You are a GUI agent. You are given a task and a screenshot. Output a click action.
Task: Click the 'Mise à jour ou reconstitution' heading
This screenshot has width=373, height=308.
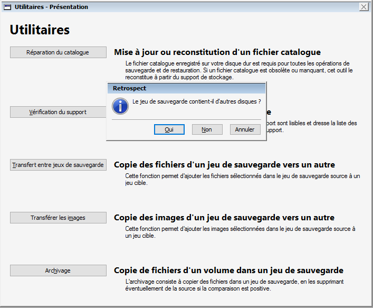(x=217, y=52)
